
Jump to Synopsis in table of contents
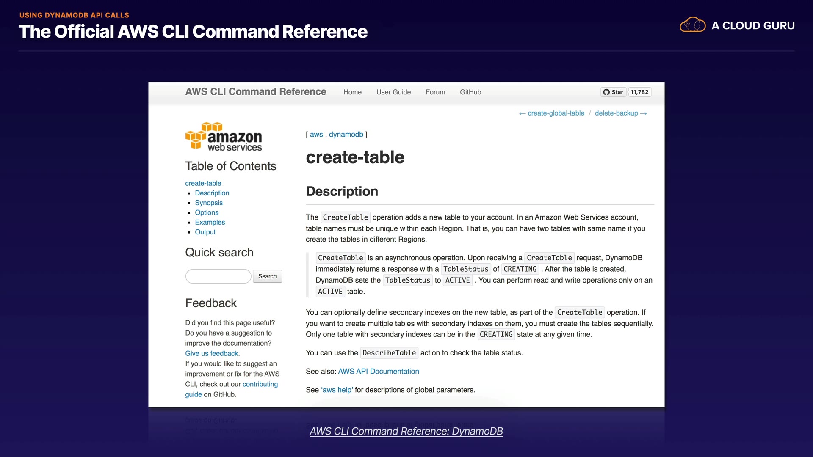click(x=208, y=203)
